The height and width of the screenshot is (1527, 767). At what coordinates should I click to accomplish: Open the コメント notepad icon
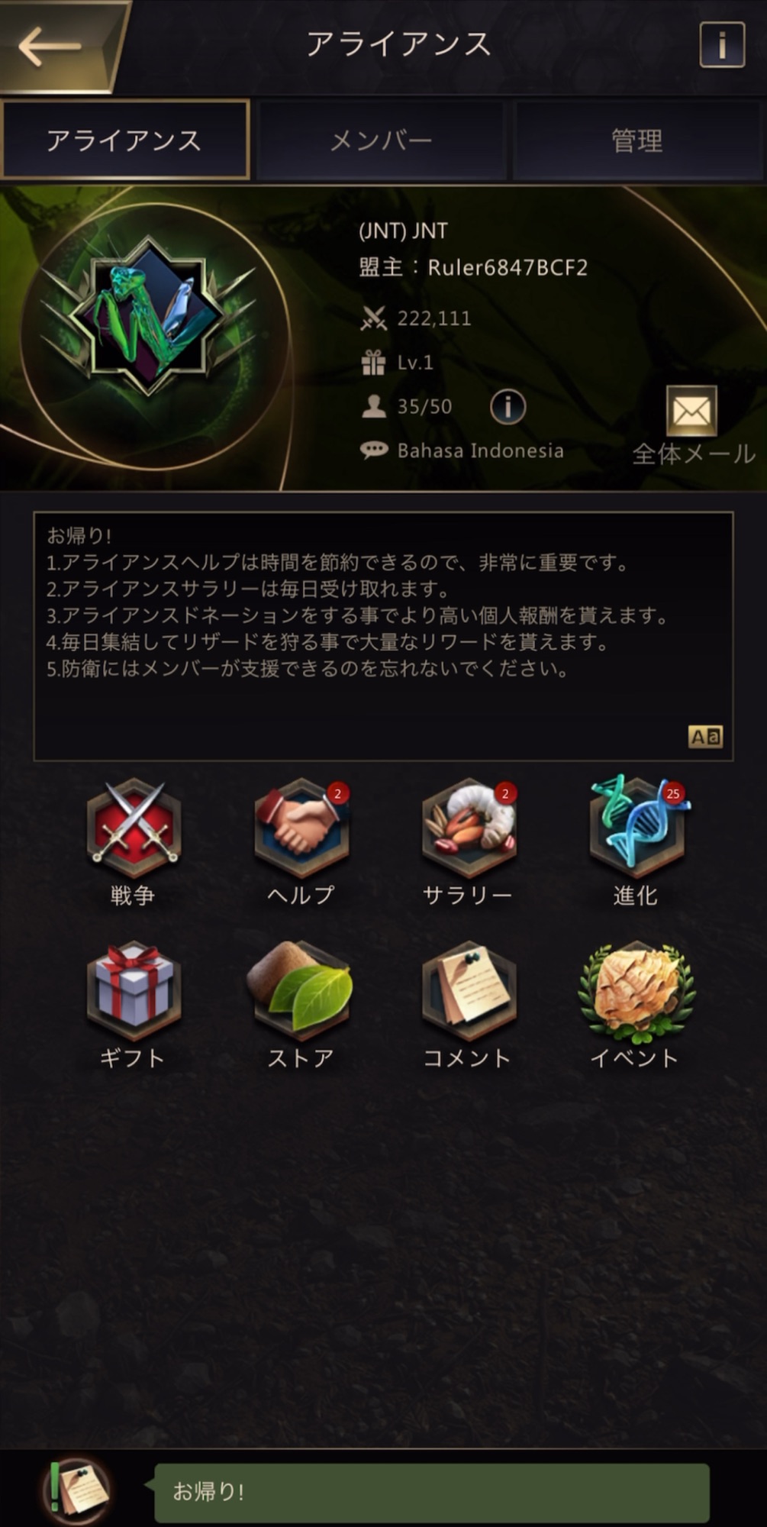click(x=469, y=990)
